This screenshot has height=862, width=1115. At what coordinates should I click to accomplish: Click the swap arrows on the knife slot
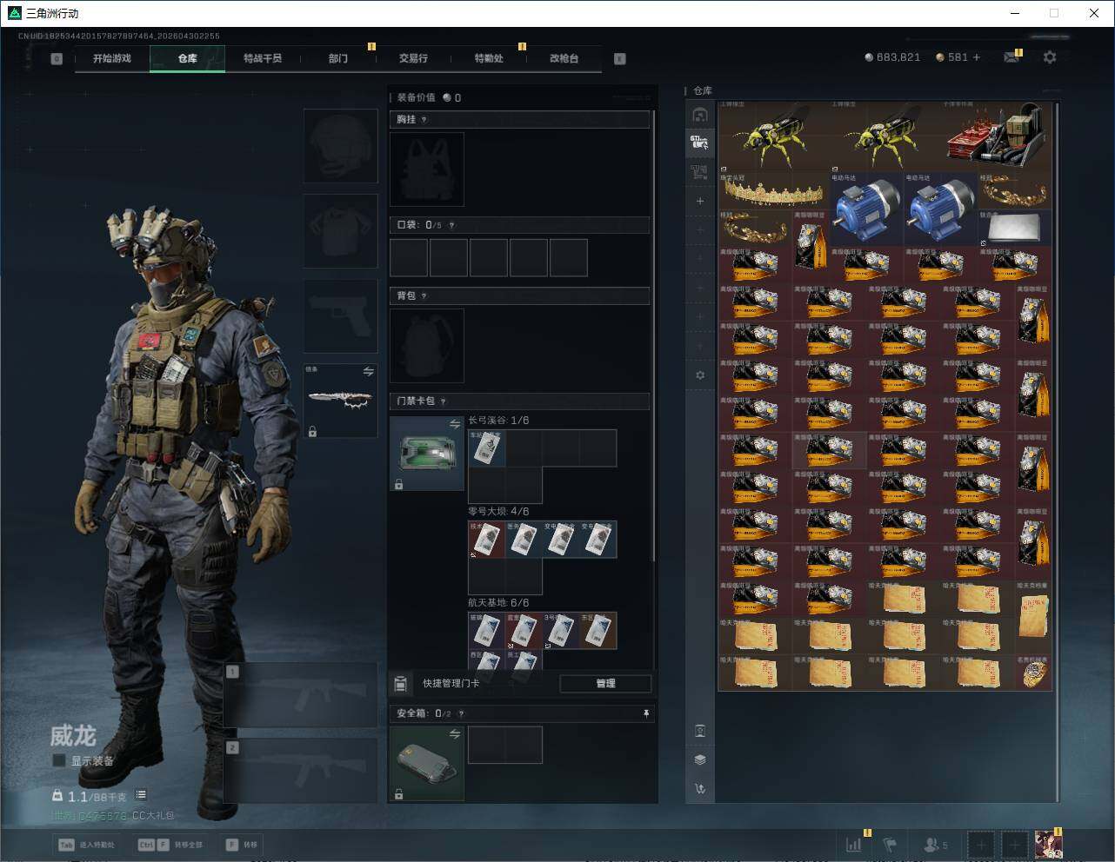[368, 372]
